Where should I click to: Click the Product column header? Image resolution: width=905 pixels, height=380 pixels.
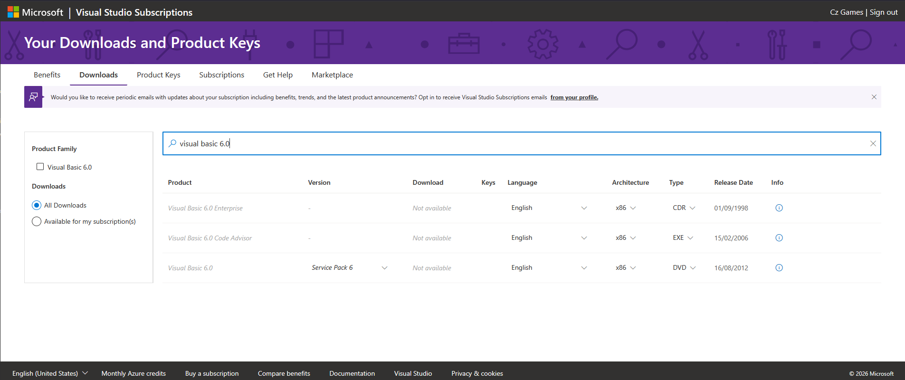tap(180, 182)
